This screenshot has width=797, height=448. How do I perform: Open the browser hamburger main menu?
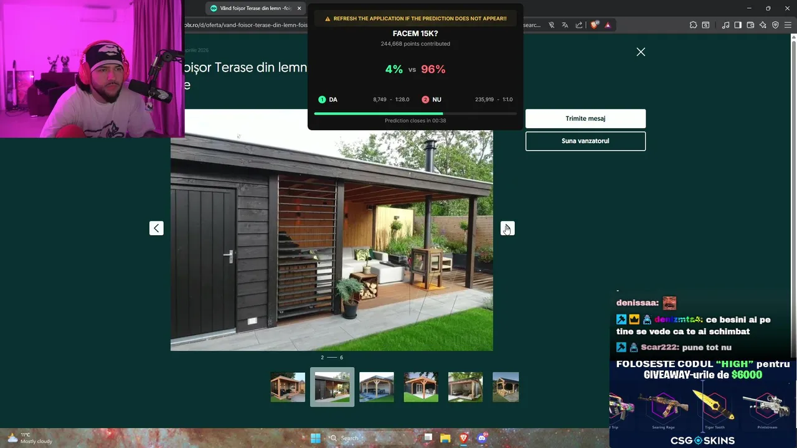click(x=788, y=25)
